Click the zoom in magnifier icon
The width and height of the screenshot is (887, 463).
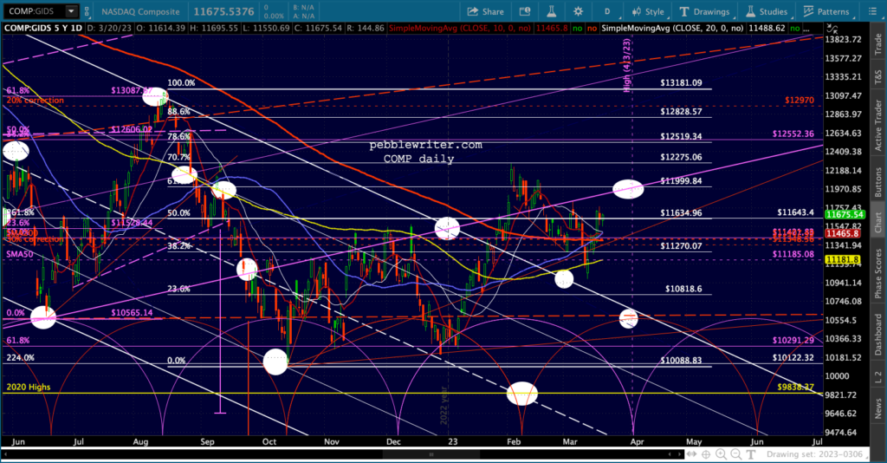point(721,454)
